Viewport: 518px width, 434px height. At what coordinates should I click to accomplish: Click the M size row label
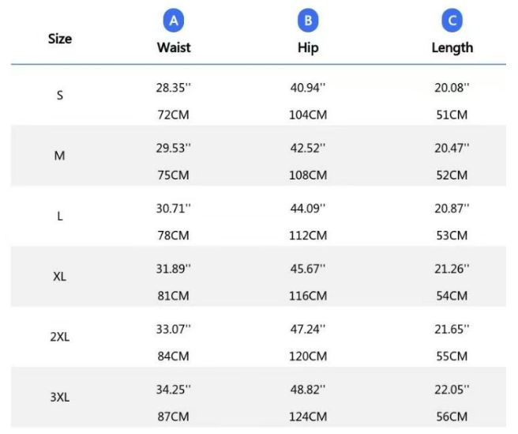coord(60,156)
